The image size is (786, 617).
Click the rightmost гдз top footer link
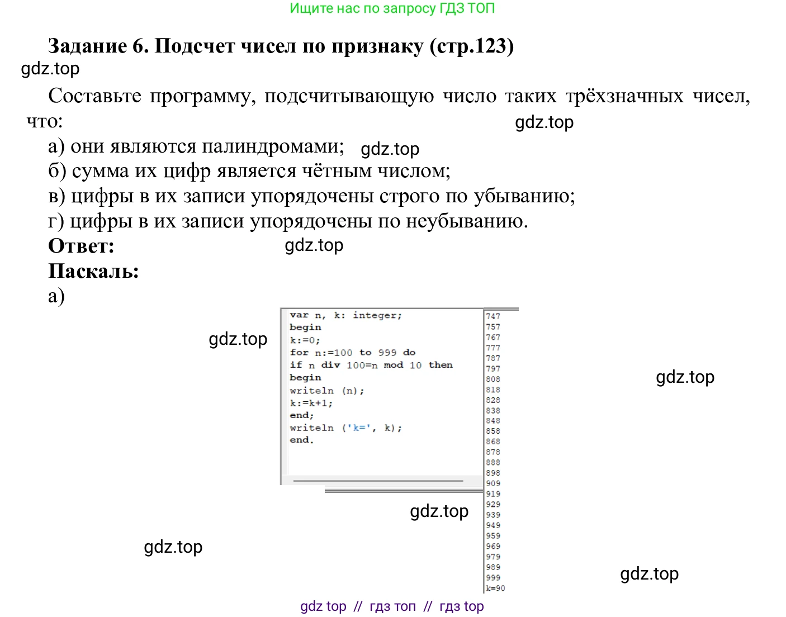click(462, 606)
